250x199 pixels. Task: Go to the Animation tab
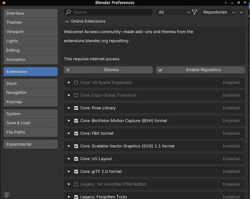click(x=30, y=60)
